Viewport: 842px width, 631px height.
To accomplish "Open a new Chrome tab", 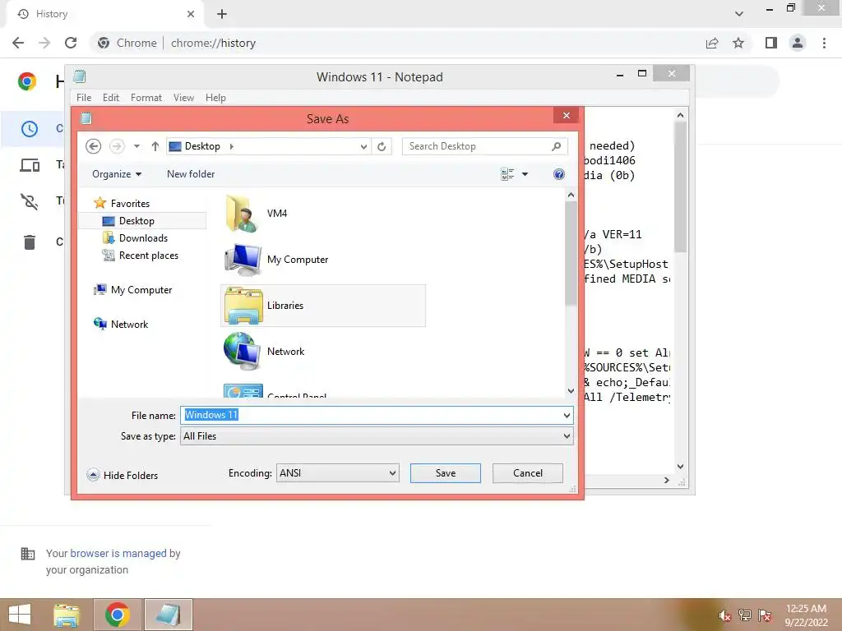I will tap(222, 14).
